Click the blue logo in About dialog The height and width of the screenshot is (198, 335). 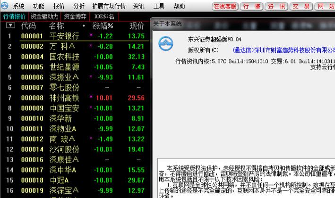166,43
